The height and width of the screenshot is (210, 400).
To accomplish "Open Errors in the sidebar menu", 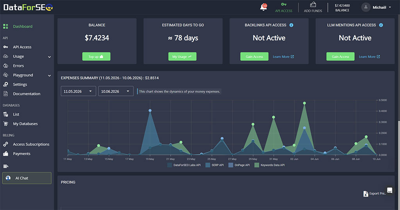I will 18,66.
